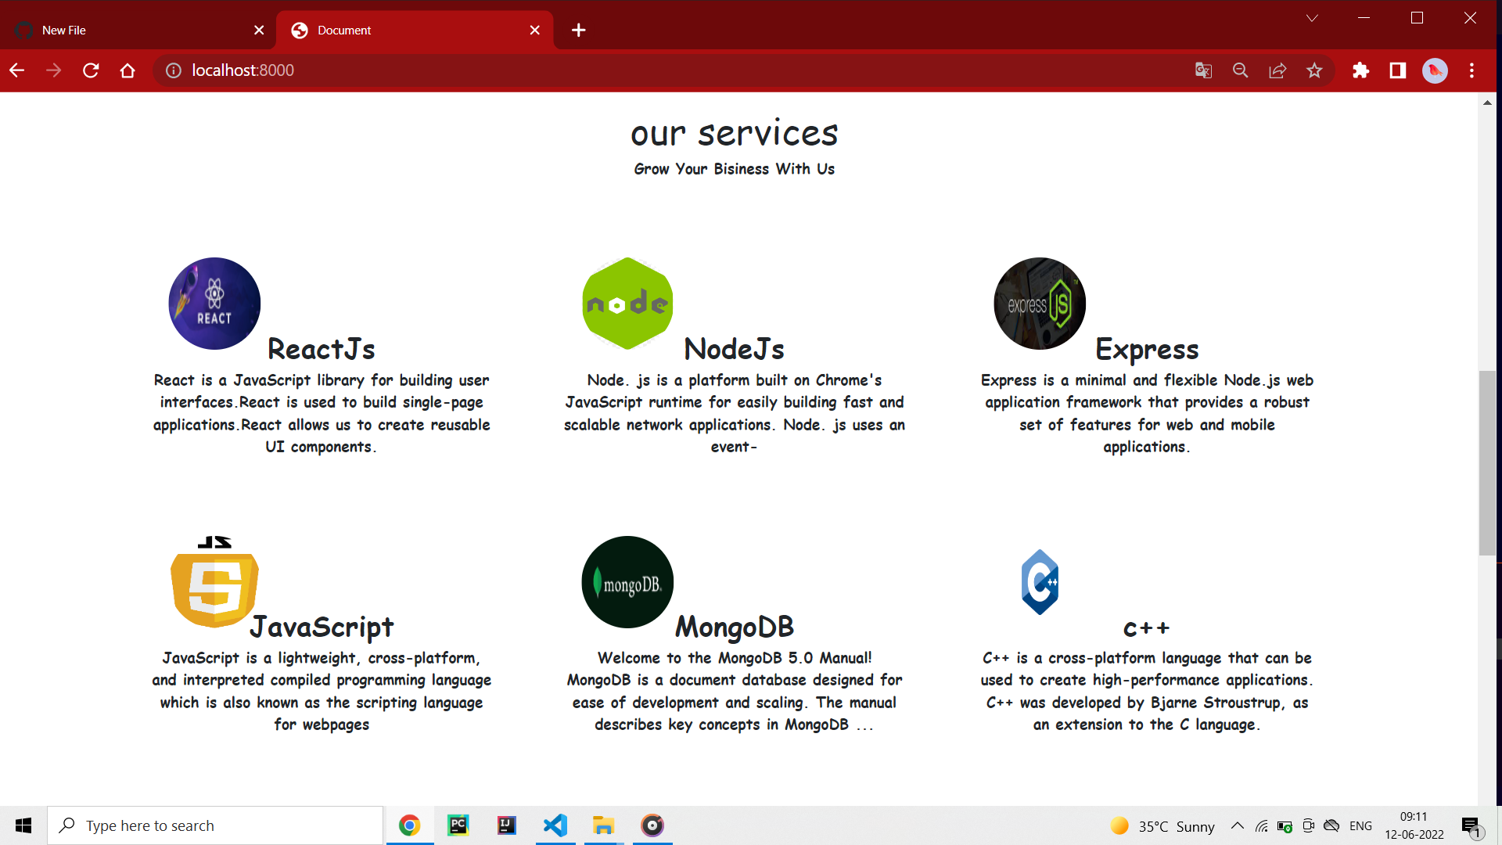Go back with the browser back arrow
This screenshot has width=1502, height=845.
click(x=17, y=70)
